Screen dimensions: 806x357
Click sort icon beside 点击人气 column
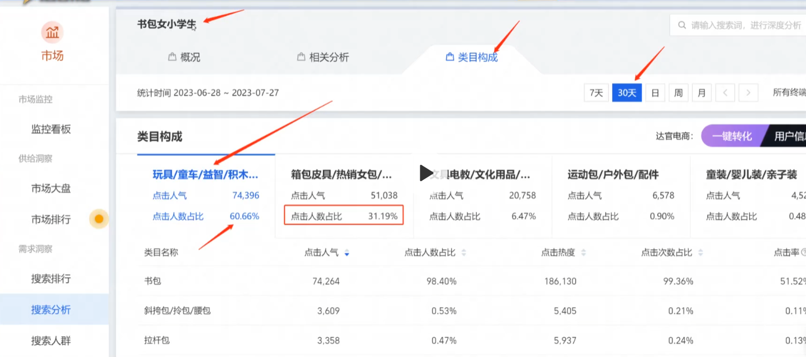click(x=347, y=253)
